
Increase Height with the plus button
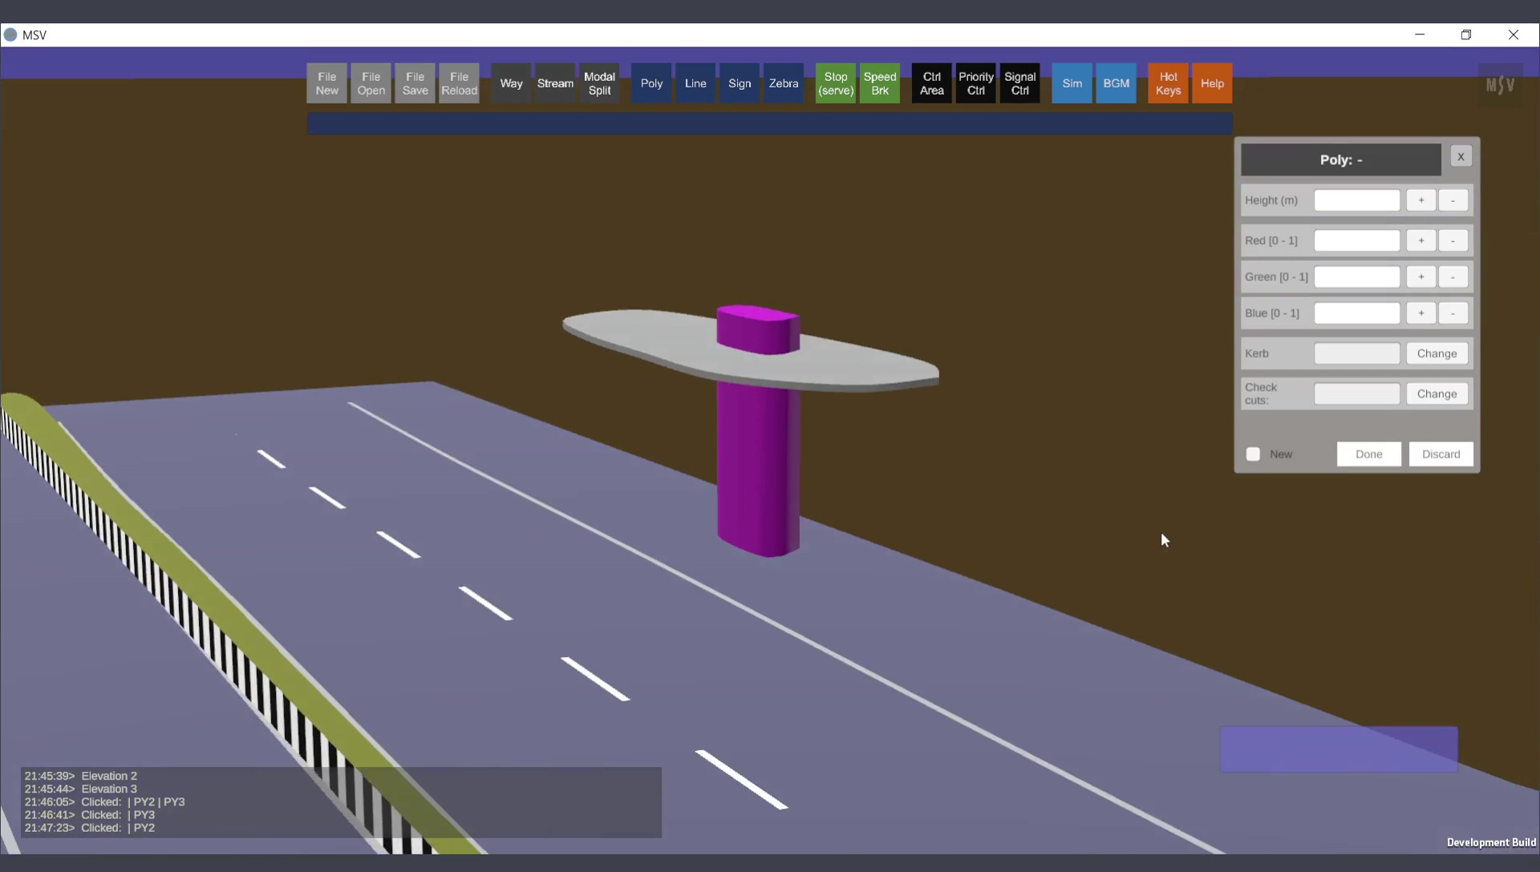1420,200
